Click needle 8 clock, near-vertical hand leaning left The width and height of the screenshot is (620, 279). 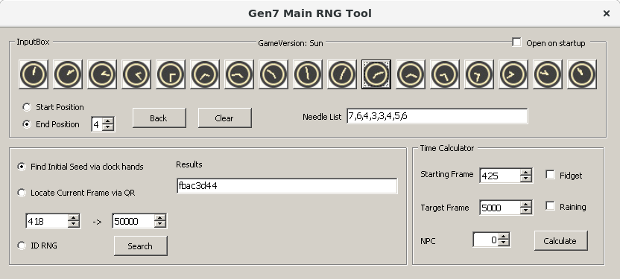click(308, 74)
